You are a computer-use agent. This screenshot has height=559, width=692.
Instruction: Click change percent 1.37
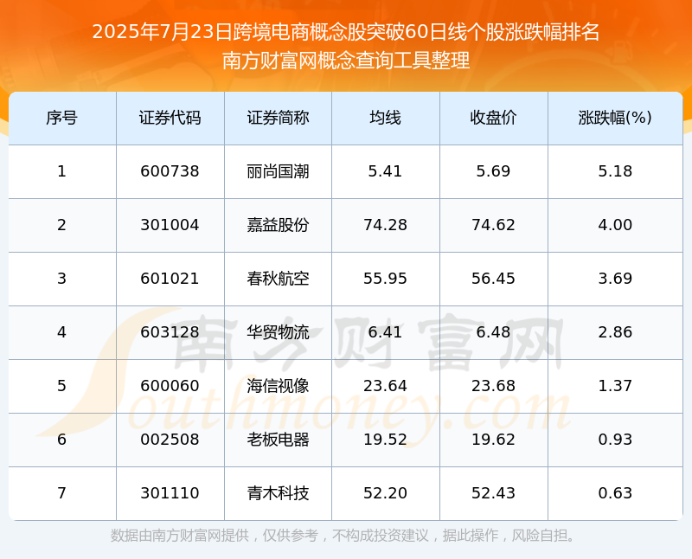pos(615,386)
